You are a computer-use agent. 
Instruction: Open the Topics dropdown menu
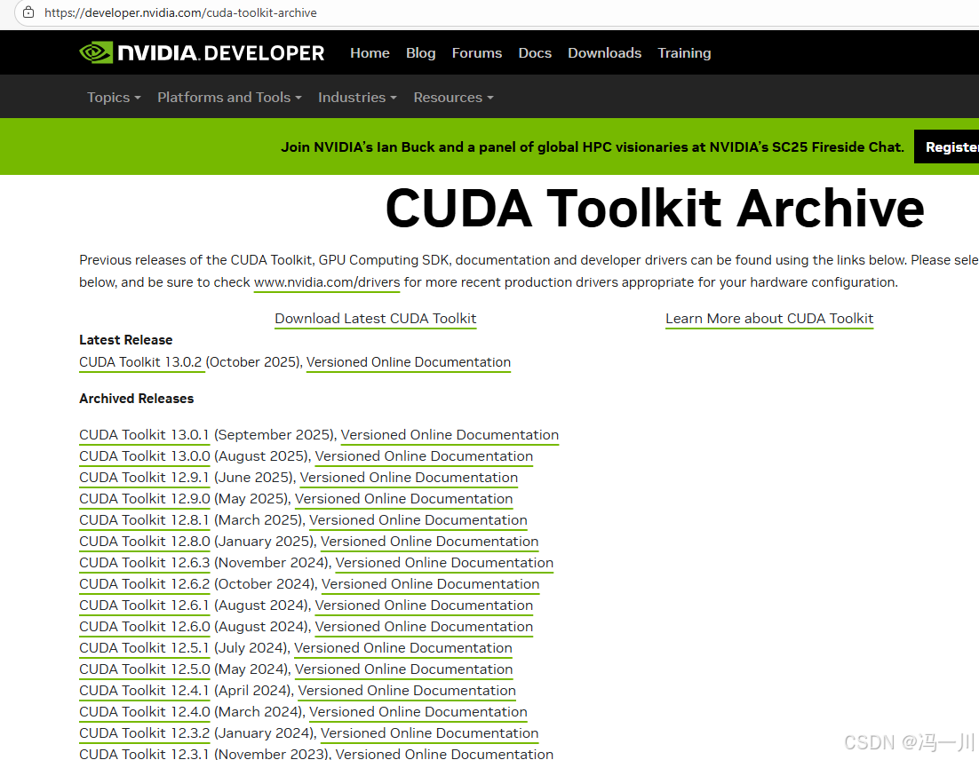(x=113, y=97)
